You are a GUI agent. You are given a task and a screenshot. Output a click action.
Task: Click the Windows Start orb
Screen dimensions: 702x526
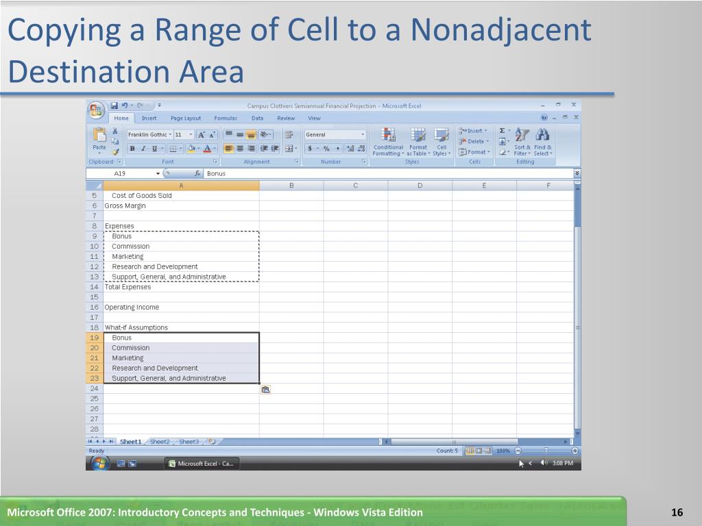pos(100,464)
